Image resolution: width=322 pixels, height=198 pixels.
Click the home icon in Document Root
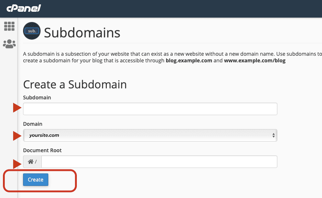(x=30, y=162)
